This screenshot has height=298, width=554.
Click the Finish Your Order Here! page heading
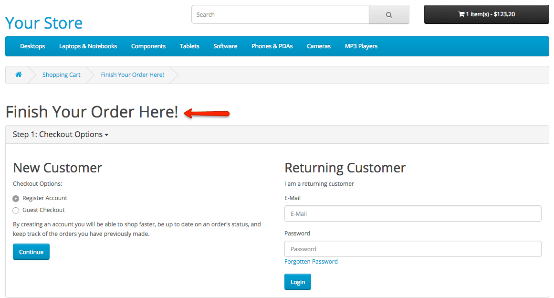pos(92,112)
